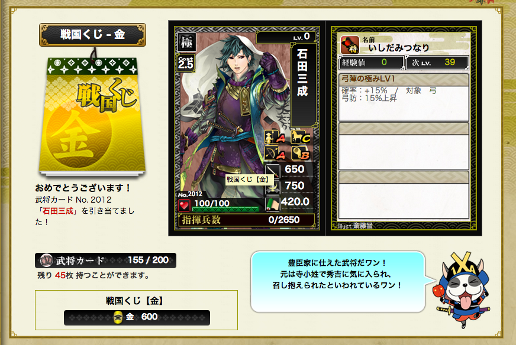This screenshot has height=345, width=516.
Task: Click the attack power 650 icon
Action: (273, 170)
